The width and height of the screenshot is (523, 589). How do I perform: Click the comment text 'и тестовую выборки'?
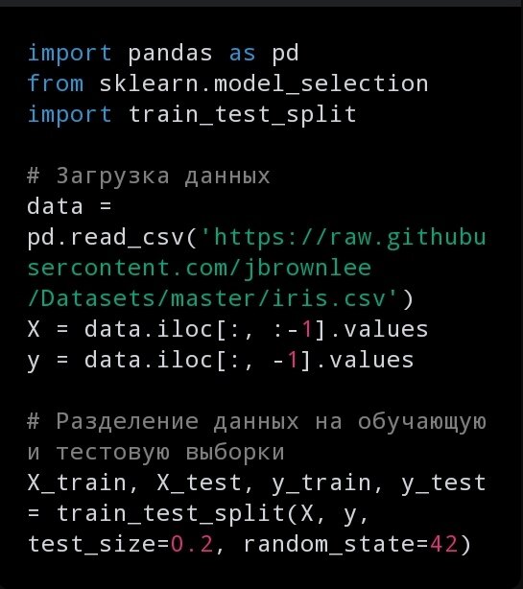pos(155,452)
